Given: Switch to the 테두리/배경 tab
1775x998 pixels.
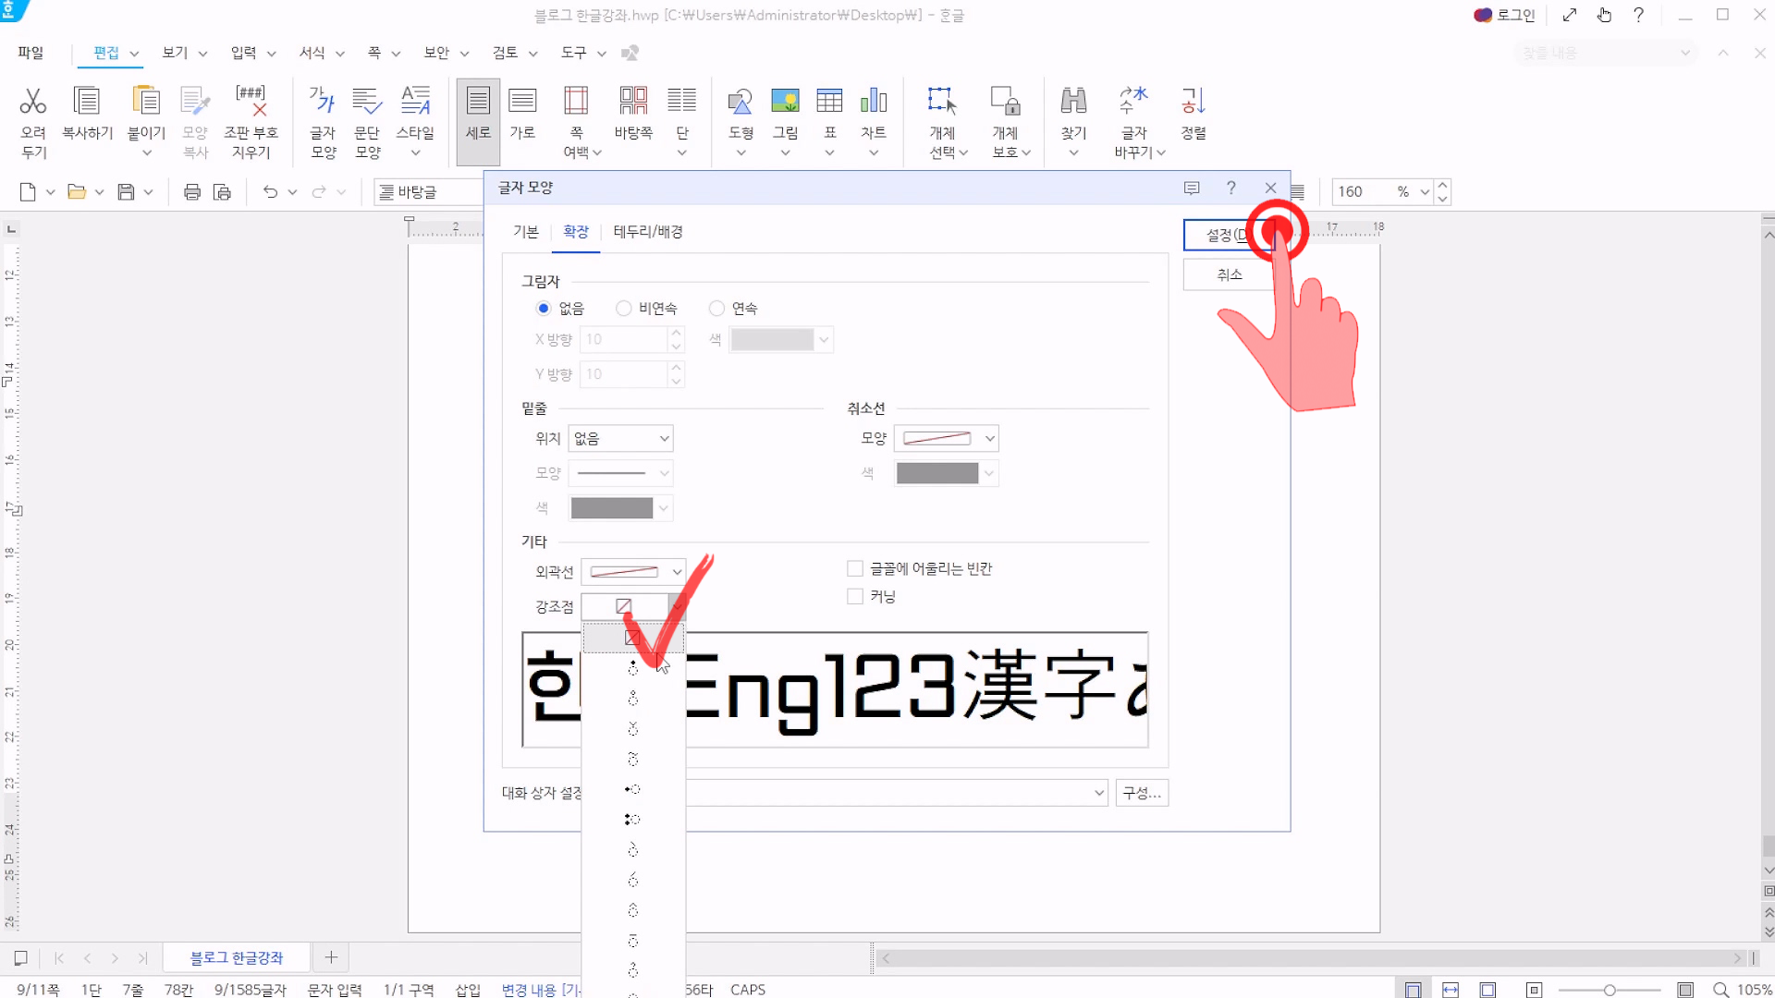Looking at the screenshot, I should click(x=647, y=232).
